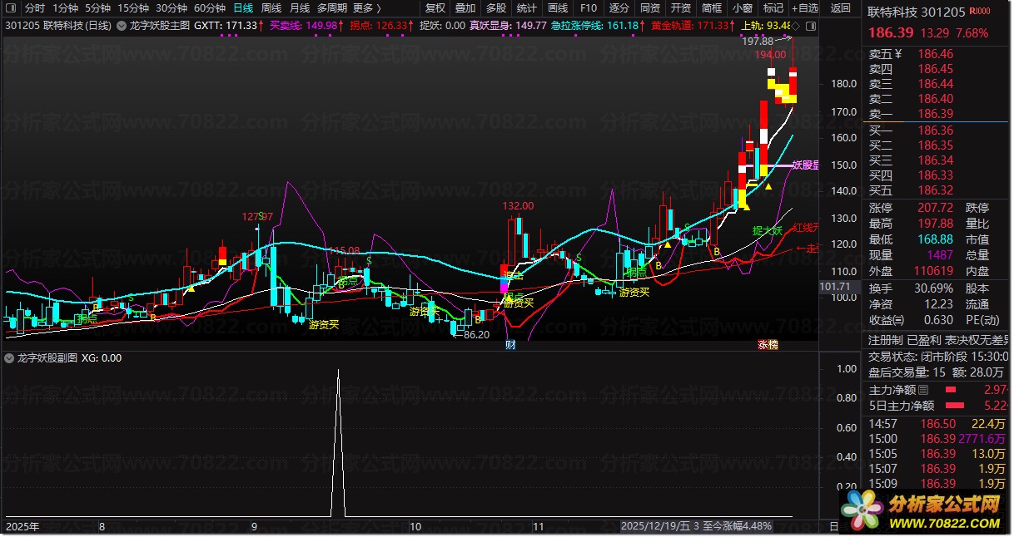Viewport: 1014px width, 537px height.
Task: Click the 5日主力净额 row
Action: pyautogui.click(x=937, y=405)
